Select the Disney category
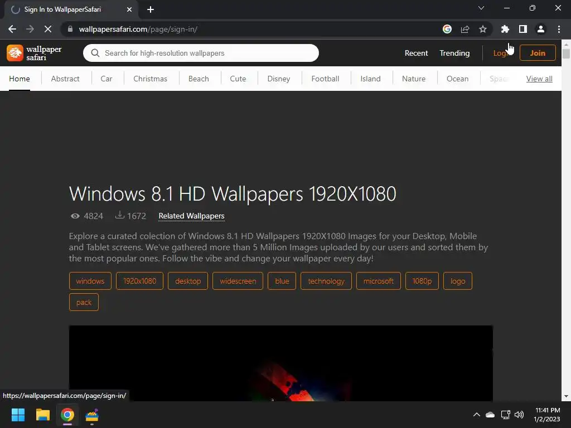 pyautogui.click(x=279, y=79)
